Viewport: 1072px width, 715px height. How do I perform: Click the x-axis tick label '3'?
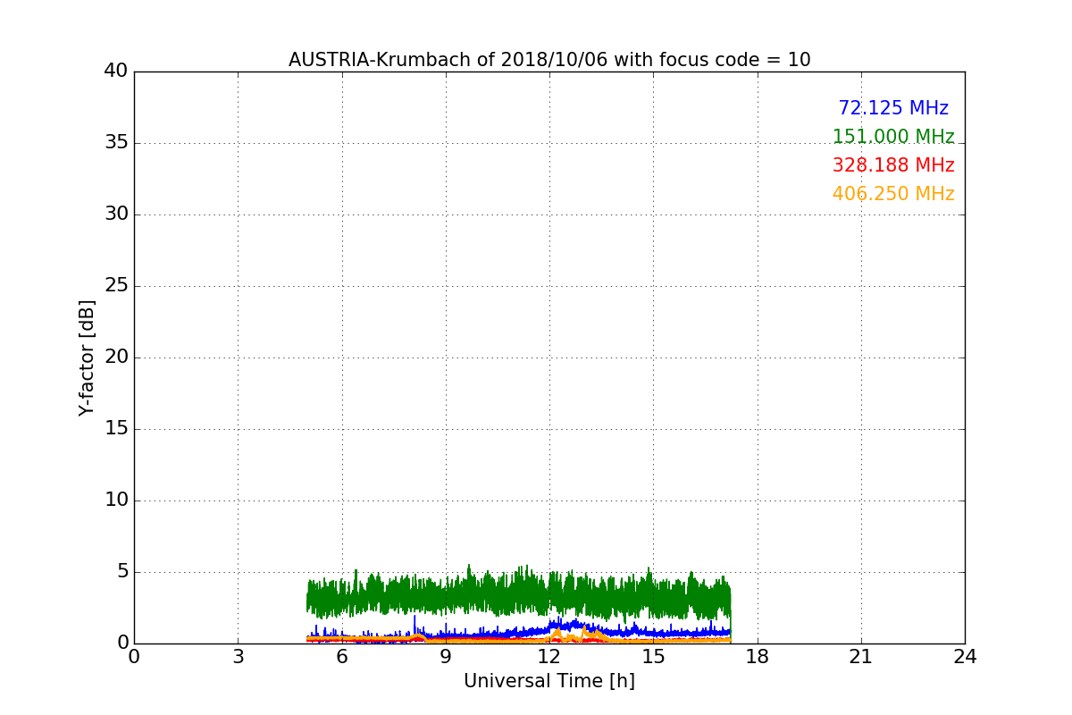[x=238, y=657]
